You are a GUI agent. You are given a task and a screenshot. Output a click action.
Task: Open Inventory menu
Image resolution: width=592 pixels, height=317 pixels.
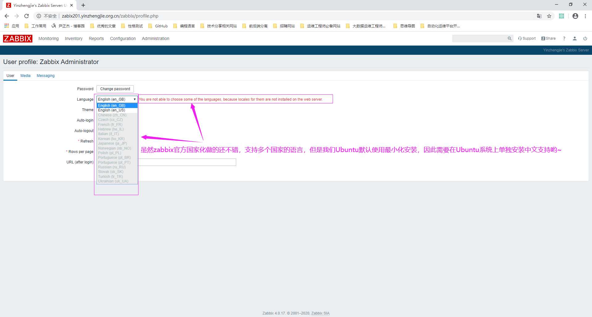coord(74,38)
